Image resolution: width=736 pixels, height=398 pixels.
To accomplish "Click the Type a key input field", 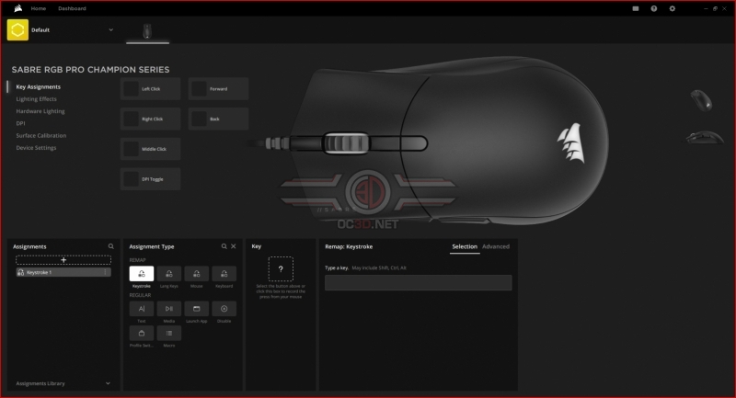I will (x=419, y=283).
